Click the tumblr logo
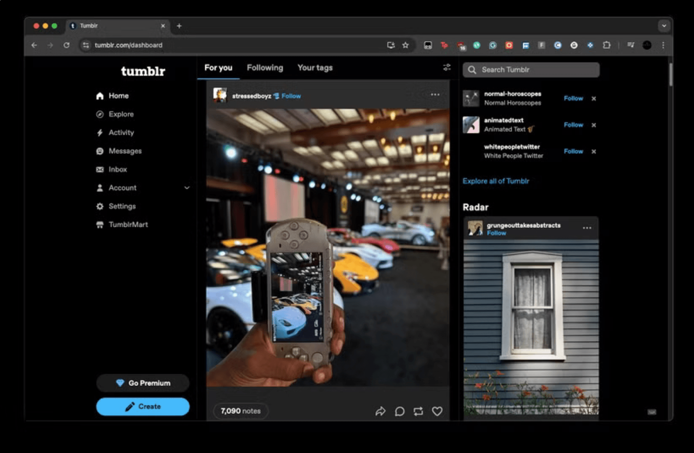This screenshot has height=453, width=694. (x=143, y=71)
